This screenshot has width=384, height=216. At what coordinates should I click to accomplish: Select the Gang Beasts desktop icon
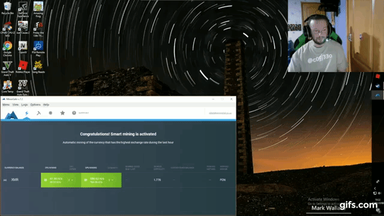click(38, 67)
